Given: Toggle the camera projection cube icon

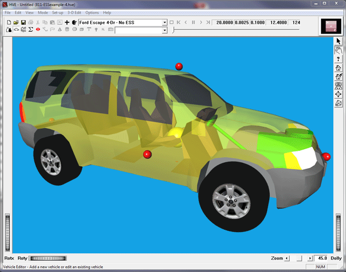Looking at the screenshot, I should click(338, 103).
